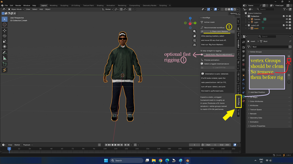Toggle Collection exclude checkbox in outliner
The image size is (293, 164).
click(284, 16)
